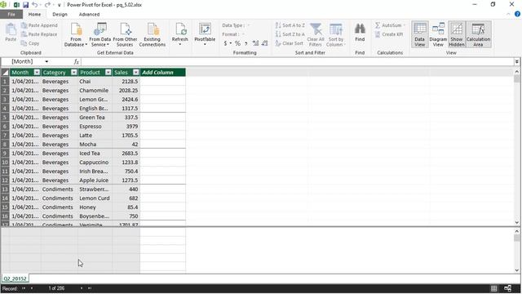522x294 pixels.
Task: Expand the formula bar
Action: point(516,62)
